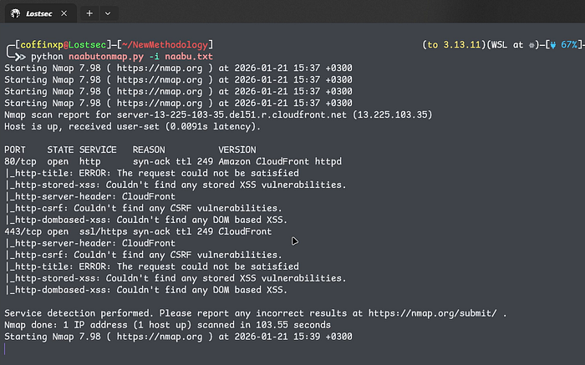Open a new terminal tab
The width and height of the screenshot is (585, 365).
coord(89,13)
